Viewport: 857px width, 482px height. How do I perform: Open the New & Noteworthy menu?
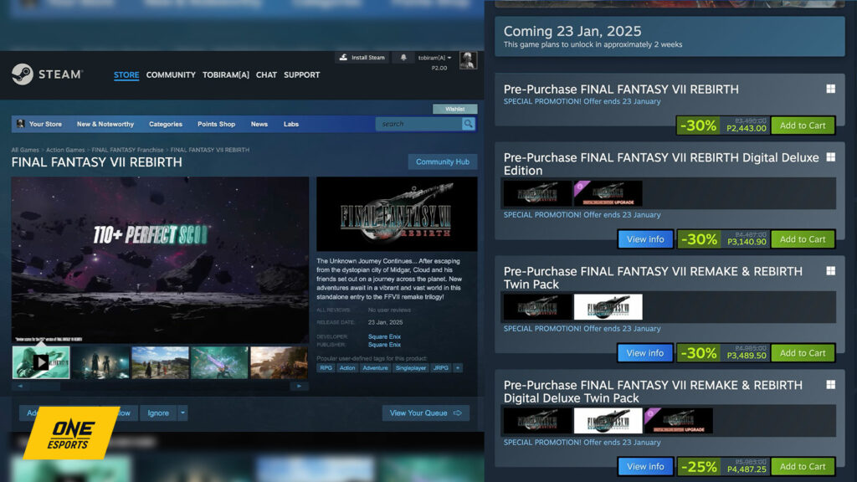105,124
